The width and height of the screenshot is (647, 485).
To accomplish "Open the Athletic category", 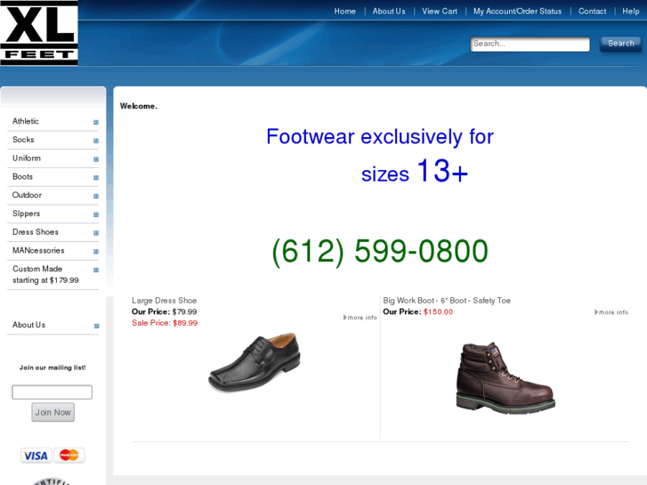I will [26, 121].
